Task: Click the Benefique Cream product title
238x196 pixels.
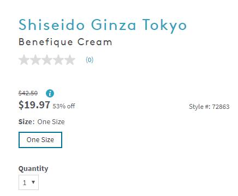Action: pos(66,42)
